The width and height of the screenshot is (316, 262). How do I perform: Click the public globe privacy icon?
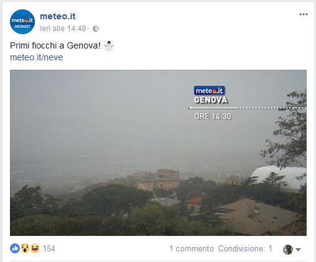pyautogui.click(x=96, y=29)
